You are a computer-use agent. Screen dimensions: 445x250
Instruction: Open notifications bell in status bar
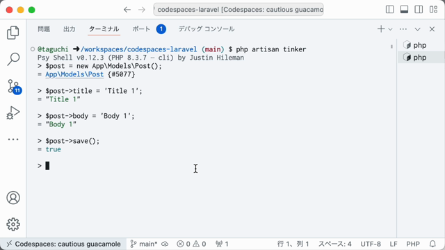pyautogui.click(x=432, y=244)
